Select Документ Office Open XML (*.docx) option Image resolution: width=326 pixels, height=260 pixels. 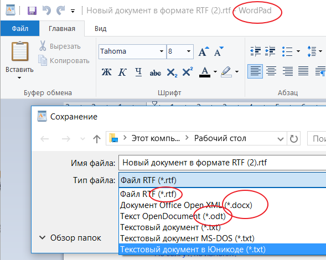click(x=222, y=205)
